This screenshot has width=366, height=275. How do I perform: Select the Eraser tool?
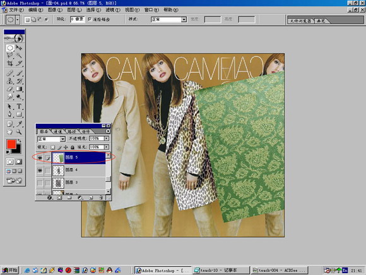point(10,89)
